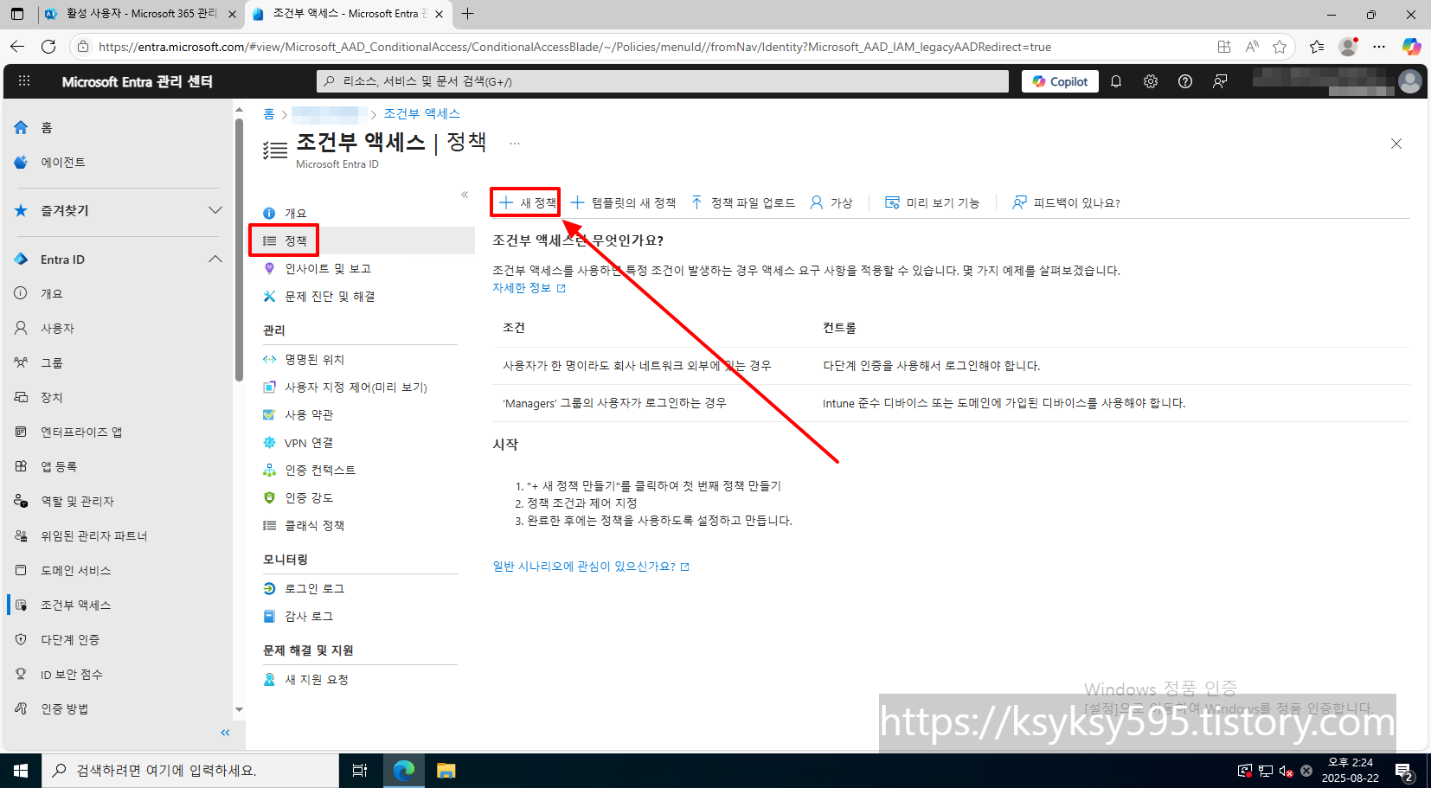The width and height of the screenshot is (1431, 788).
Task: Open 명명된 위치
Action: pyautogui.click(x=314, y=359)
